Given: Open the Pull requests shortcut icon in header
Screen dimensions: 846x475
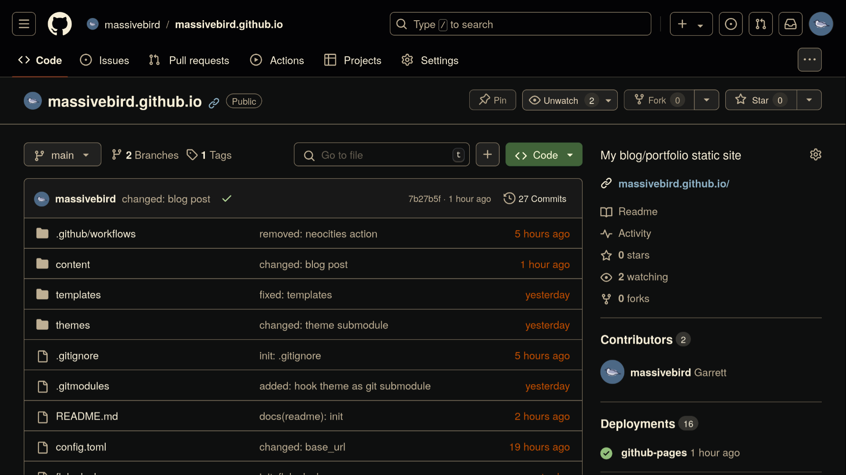Looking at the screenshot, I should click(761, 24).
